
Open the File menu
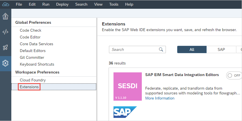pyautogui.click(x=19, y=4)
